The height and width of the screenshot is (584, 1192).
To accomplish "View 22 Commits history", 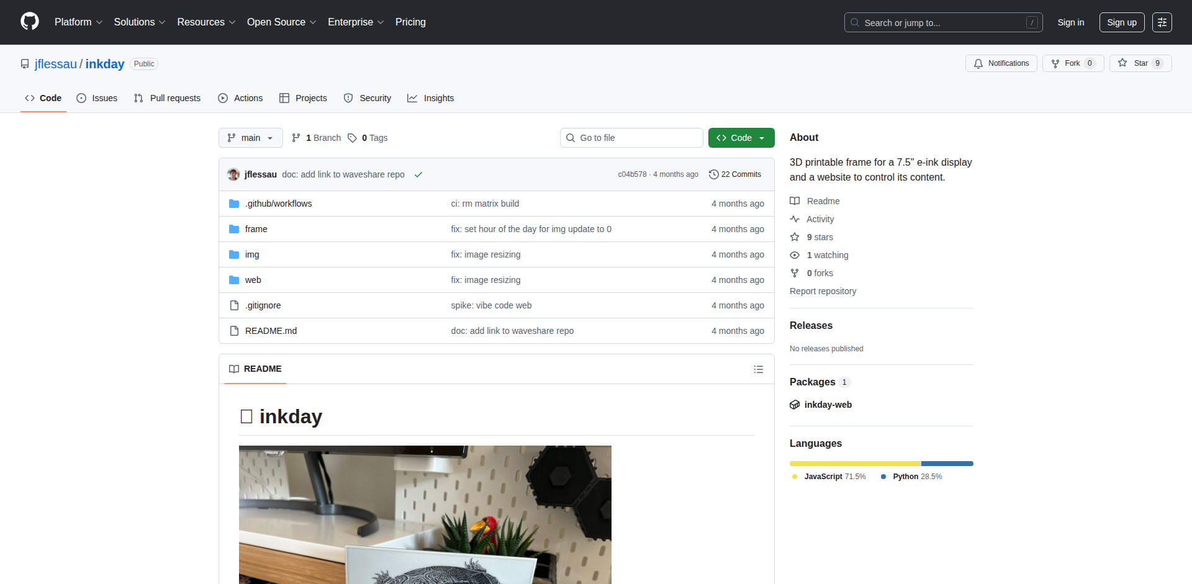I will coord(735,174).
